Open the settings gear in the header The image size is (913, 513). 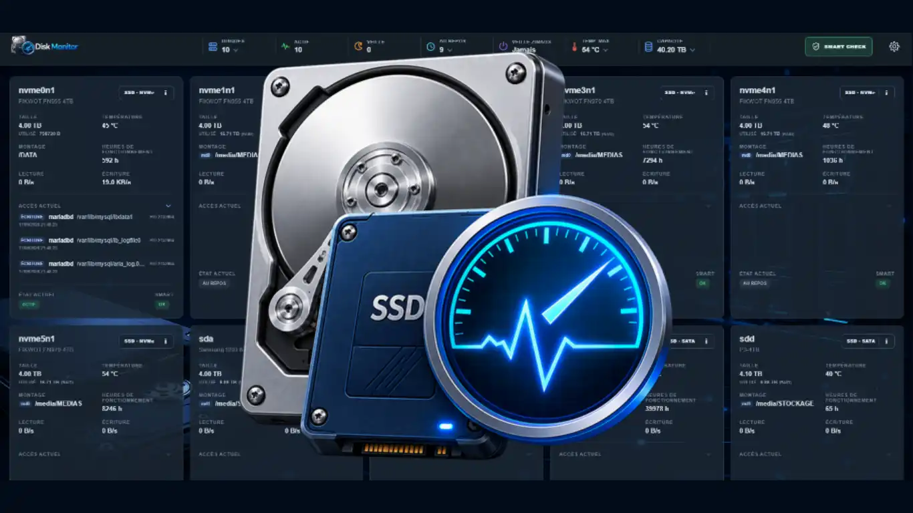tap(894, 46)
